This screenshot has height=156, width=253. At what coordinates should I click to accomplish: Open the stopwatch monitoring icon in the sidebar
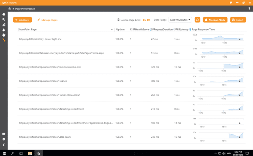[x=4, y=35]
